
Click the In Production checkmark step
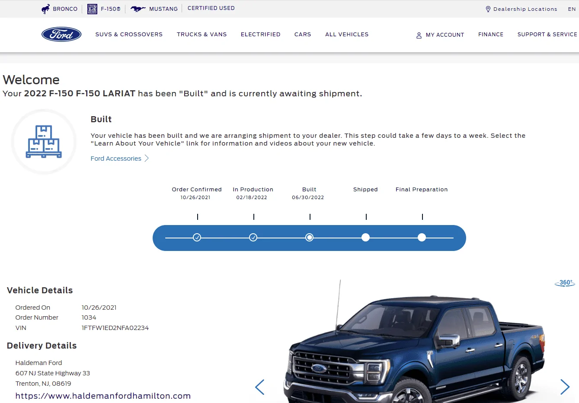253,238
